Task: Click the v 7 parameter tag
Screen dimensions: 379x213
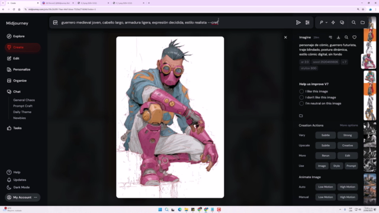Action: click(344, 62)
